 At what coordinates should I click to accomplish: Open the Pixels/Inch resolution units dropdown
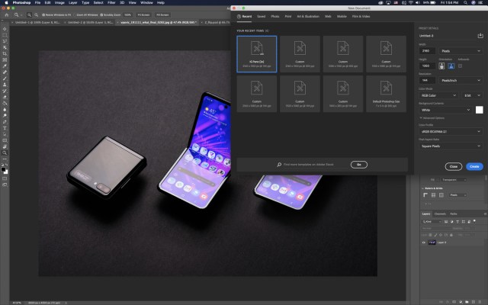coord(461,80)
